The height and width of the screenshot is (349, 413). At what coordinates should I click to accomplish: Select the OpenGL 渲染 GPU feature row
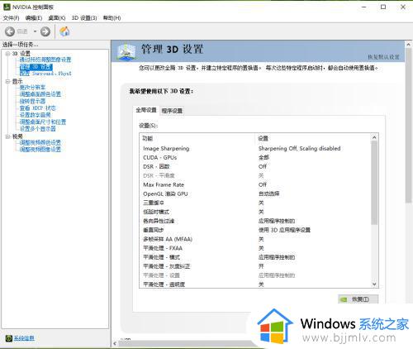point(255,194)
